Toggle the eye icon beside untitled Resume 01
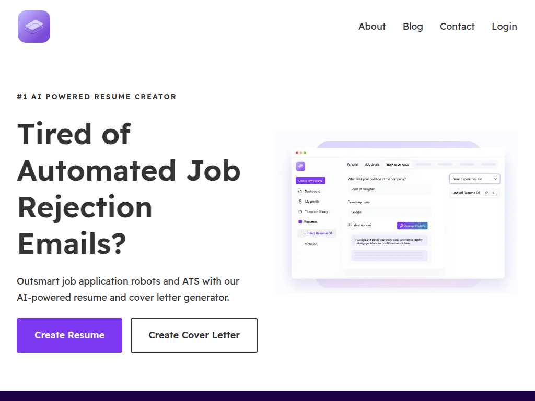Viewport: 535px width, 401px height. coord(494,193)
